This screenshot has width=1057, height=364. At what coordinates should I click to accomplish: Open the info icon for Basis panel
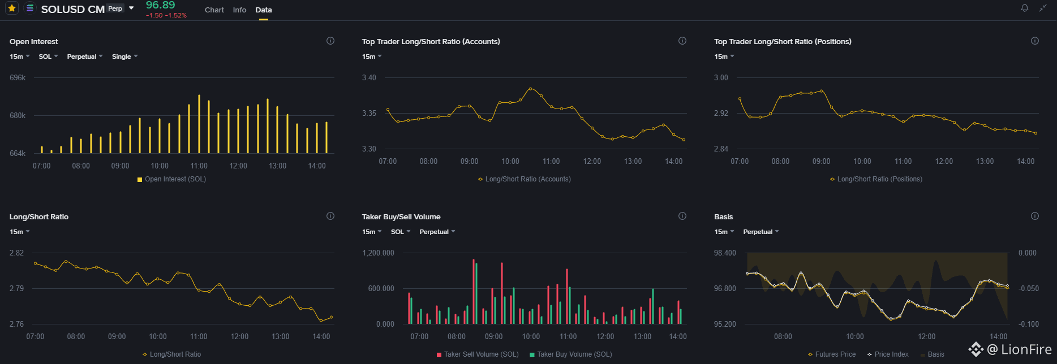[1035, 216]
